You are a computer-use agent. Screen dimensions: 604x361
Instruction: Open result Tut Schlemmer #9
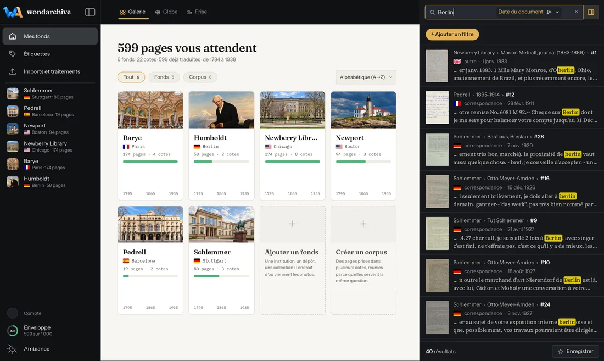pos(512,234)
